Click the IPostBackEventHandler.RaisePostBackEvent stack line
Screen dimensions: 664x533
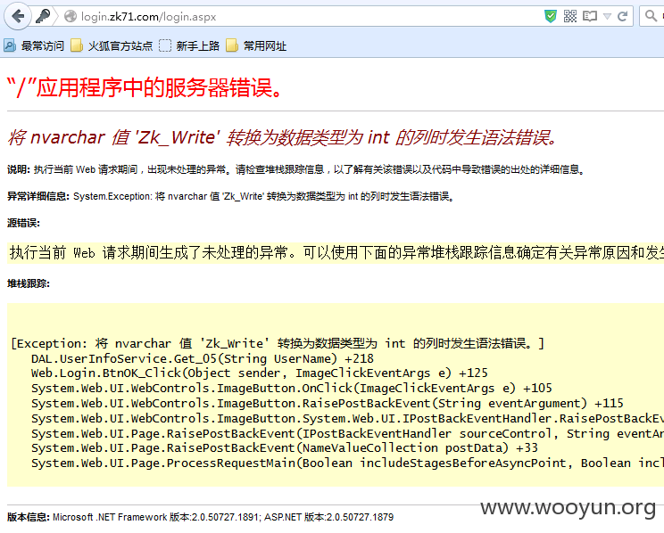coord(347,418)
